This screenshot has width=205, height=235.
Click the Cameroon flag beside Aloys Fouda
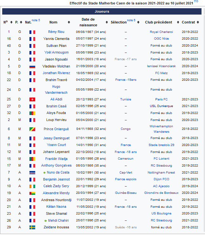coord(32,113)
